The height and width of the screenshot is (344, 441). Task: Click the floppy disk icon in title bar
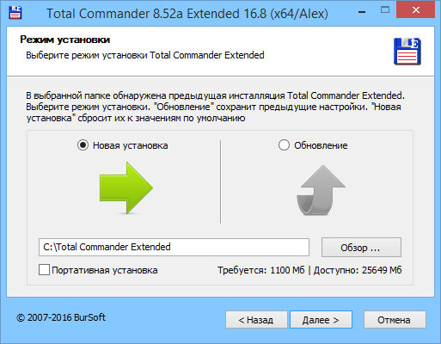click(15, 12)
